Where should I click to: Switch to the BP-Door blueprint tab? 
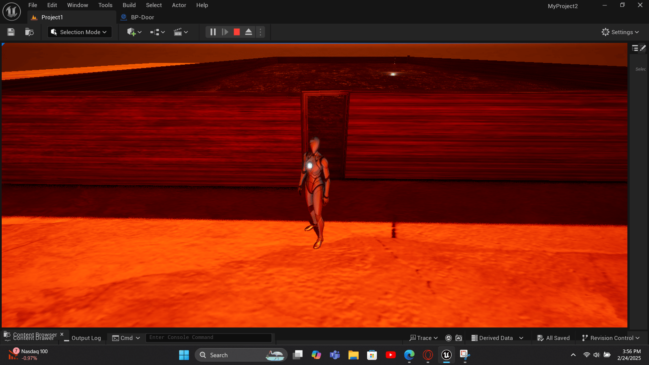coord(142,17)
